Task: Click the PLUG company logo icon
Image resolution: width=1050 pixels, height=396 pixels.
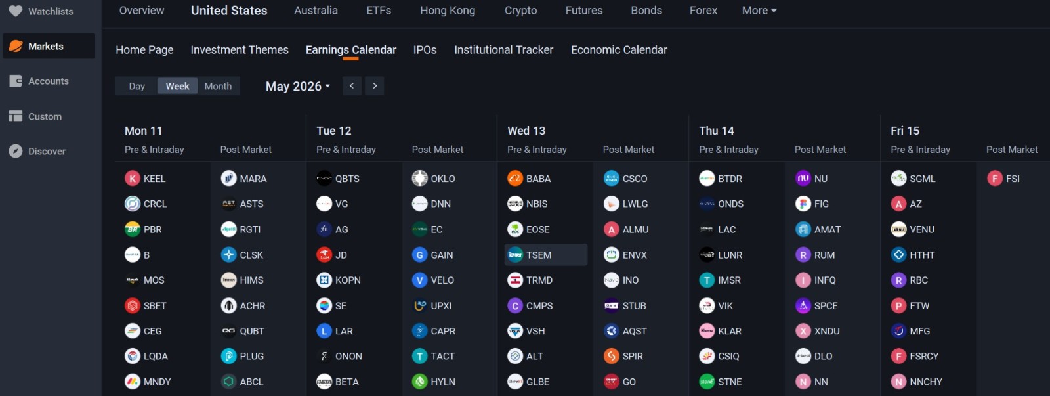Action: tap(228, 356)
